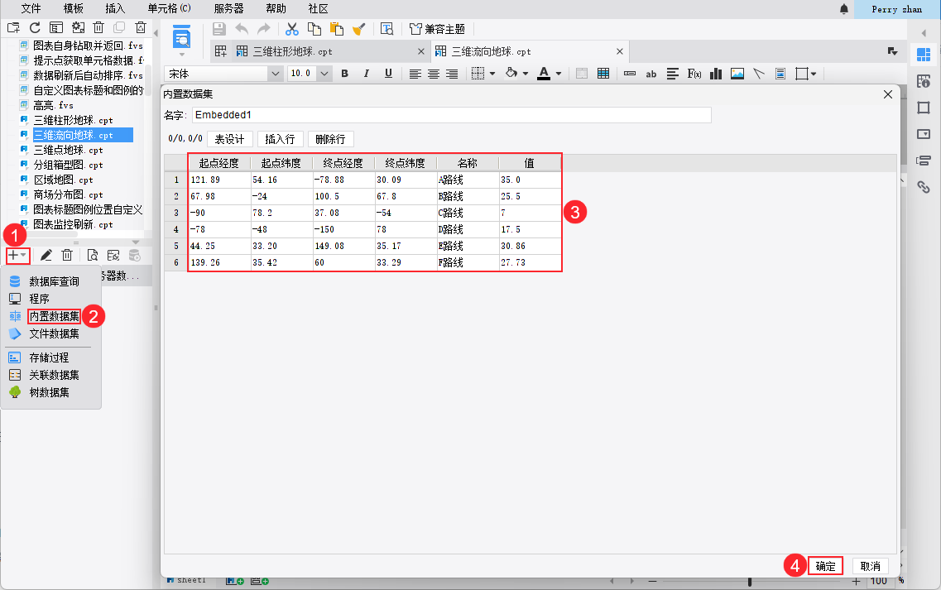Open the 插入 menu
Viewport: 941px width, 590px height.
tap(115, 8)
